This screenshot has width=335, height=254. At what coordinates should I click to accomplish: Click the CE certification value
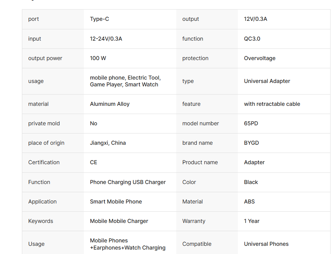(93, 163)
